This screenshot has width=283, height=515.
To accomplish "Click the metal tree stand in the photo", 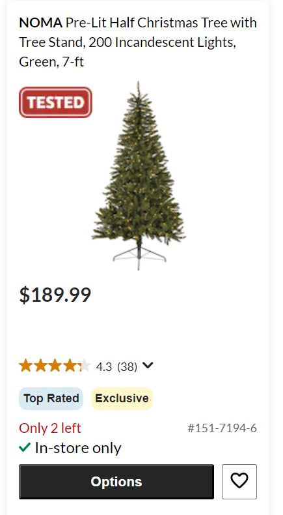I will tap(139, 257).
